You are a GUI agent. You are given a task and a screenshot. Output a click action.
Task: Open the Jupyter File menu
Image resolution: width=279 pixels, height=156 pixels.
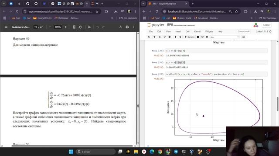(151, 31)
